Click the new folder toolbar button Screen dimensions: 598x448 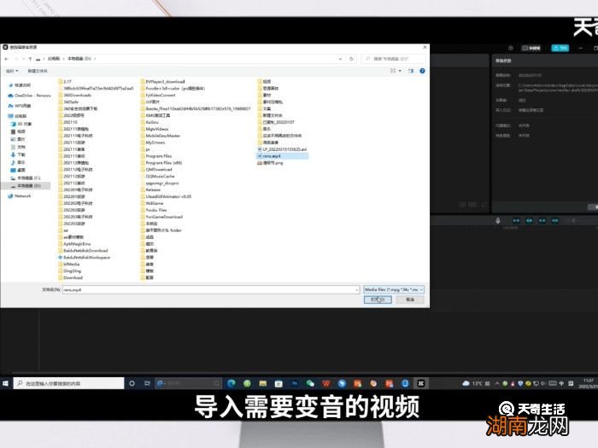pos(38,71)
